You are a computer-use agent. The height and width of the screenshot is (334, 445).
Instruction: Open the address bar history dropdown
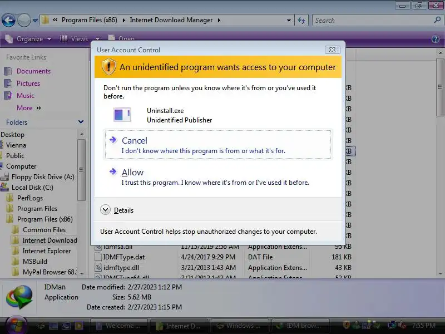289,21
